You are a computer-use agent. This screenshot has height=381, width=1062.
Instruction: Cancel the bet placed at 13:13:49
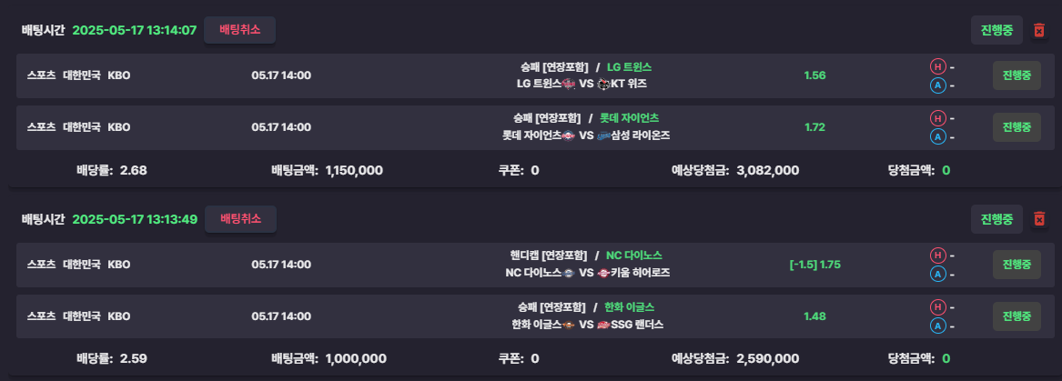tap(240, 219)
